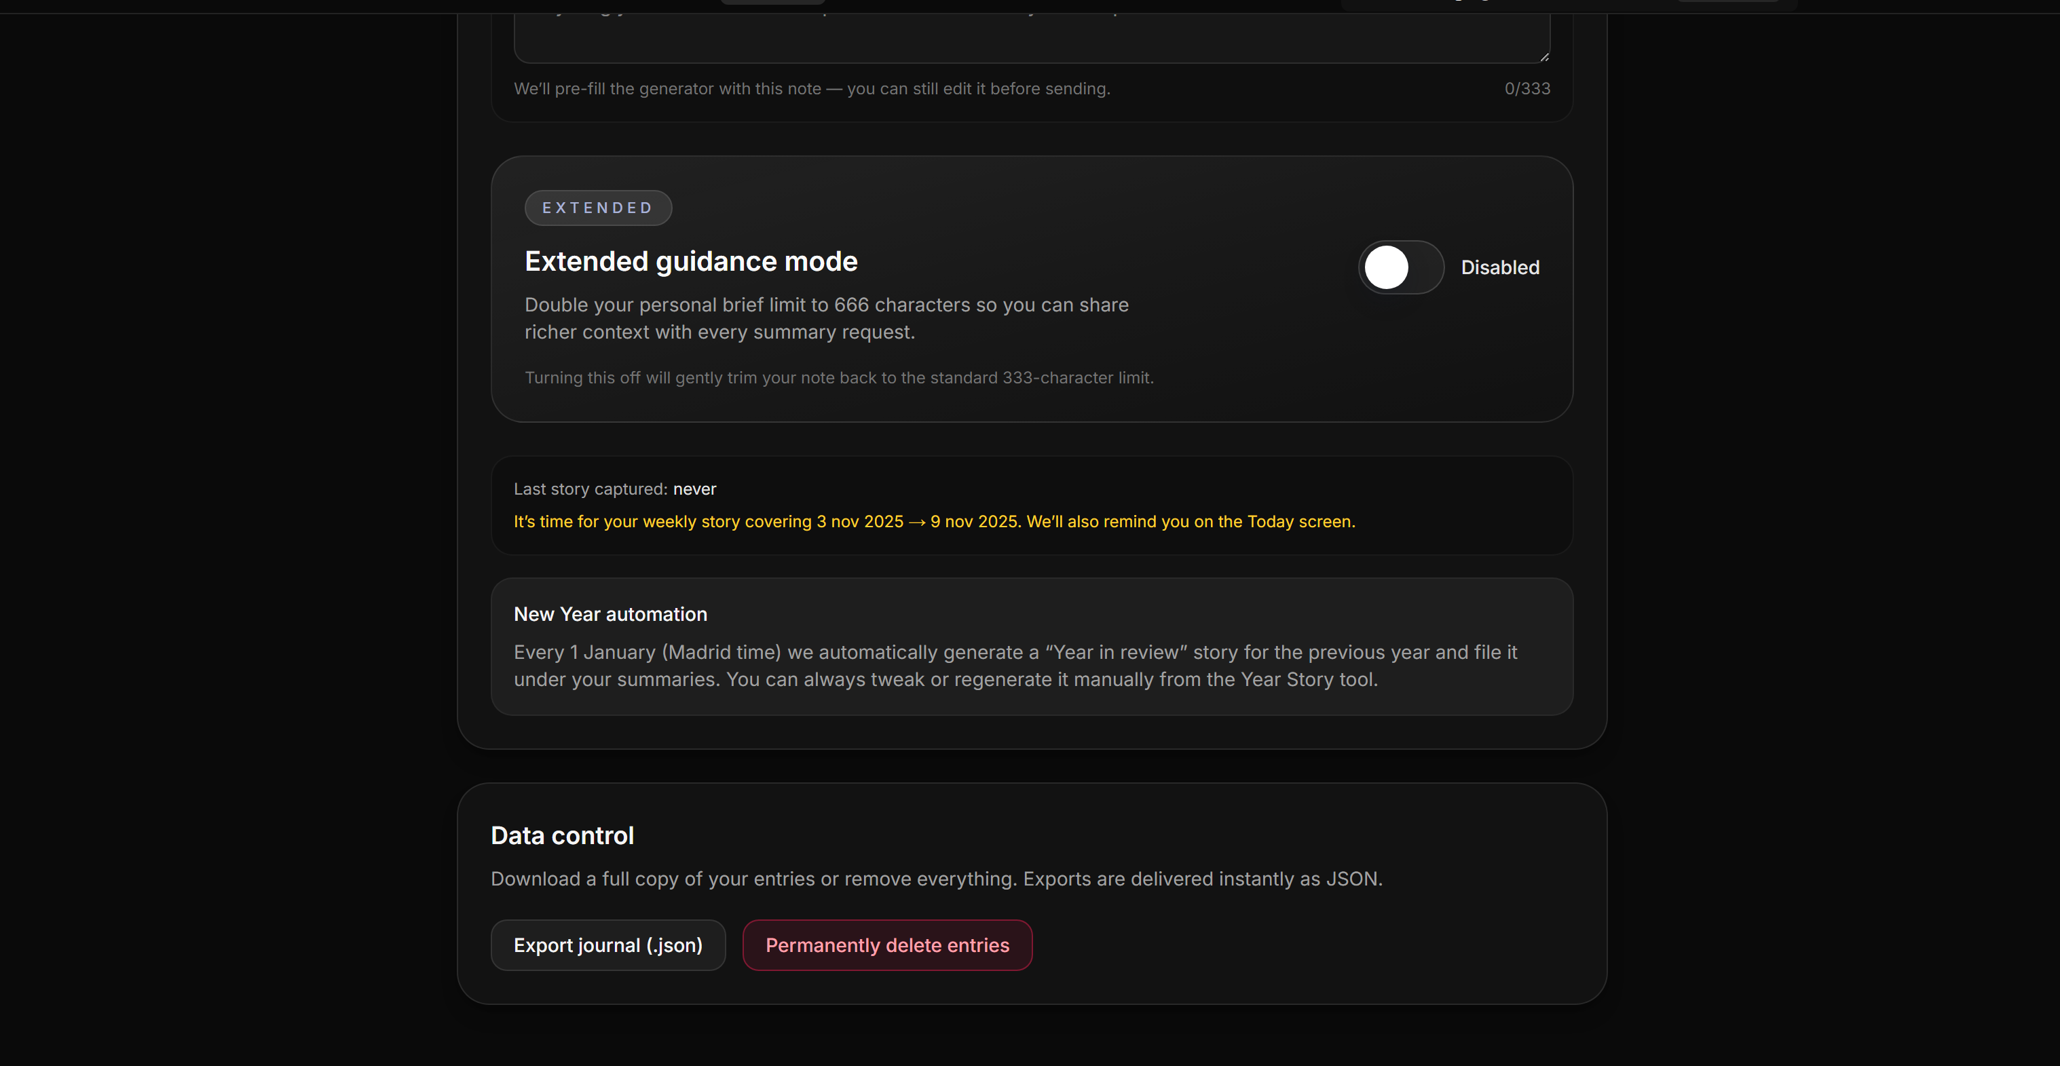
Task: Open the New Year automation card
Action: tap(1032, 646)
